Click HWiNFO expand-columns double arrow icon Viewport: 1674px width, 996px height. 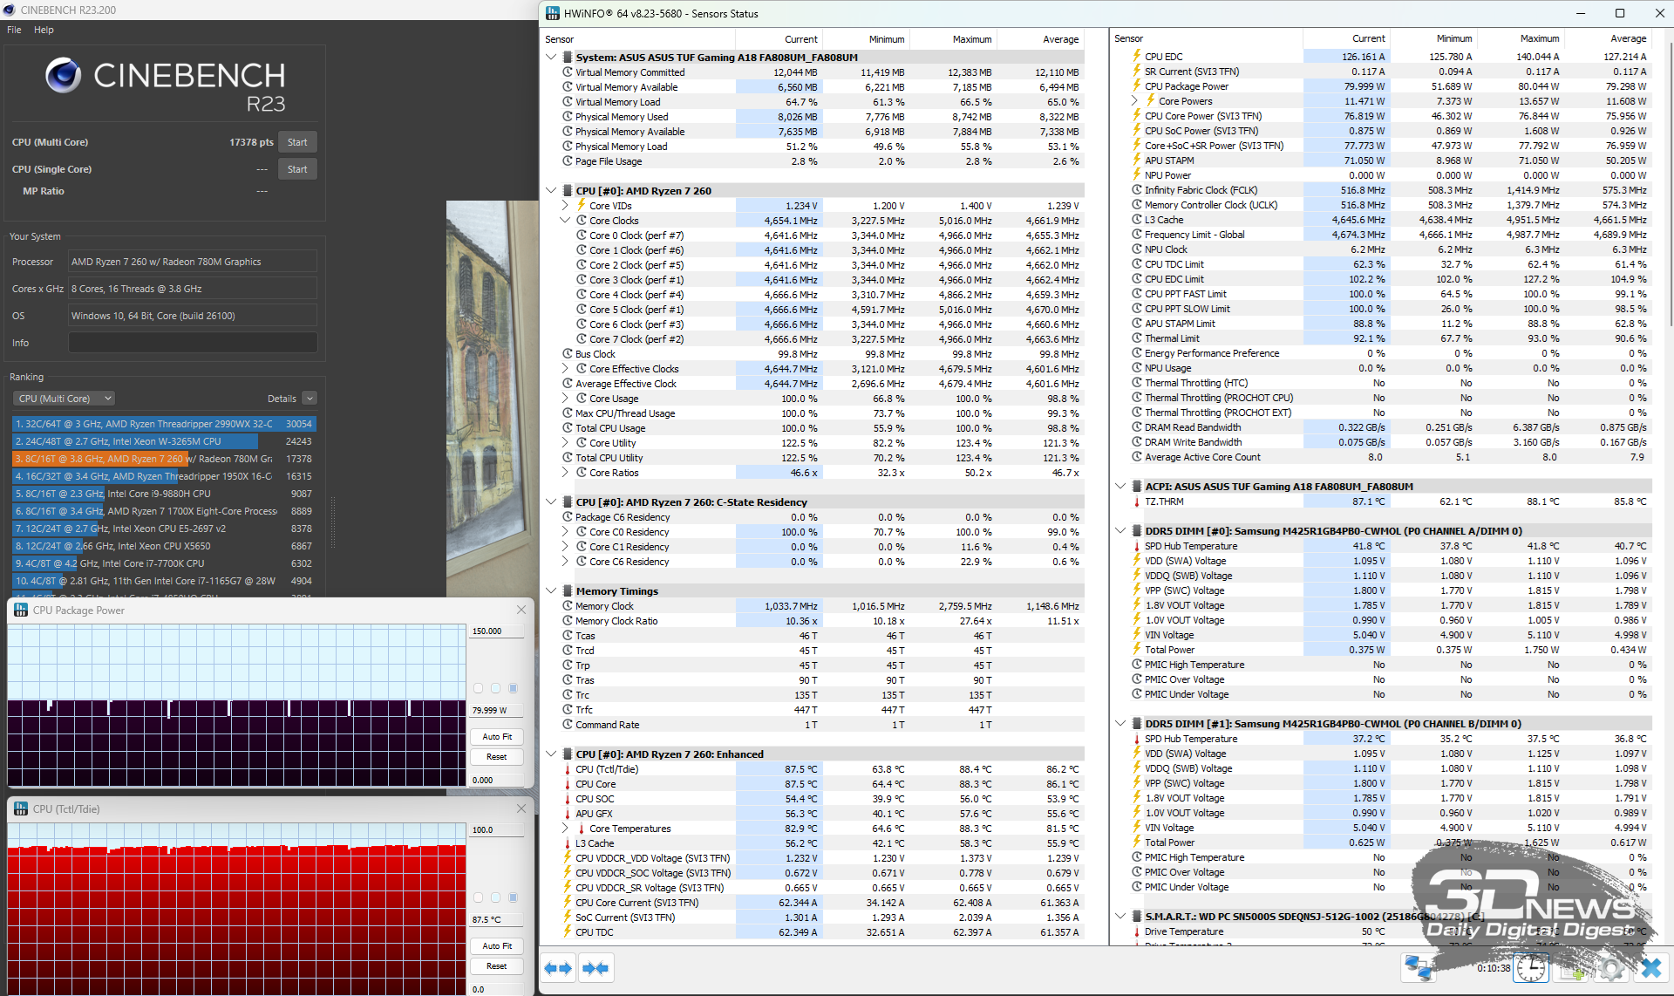click(x=558, y=967)
